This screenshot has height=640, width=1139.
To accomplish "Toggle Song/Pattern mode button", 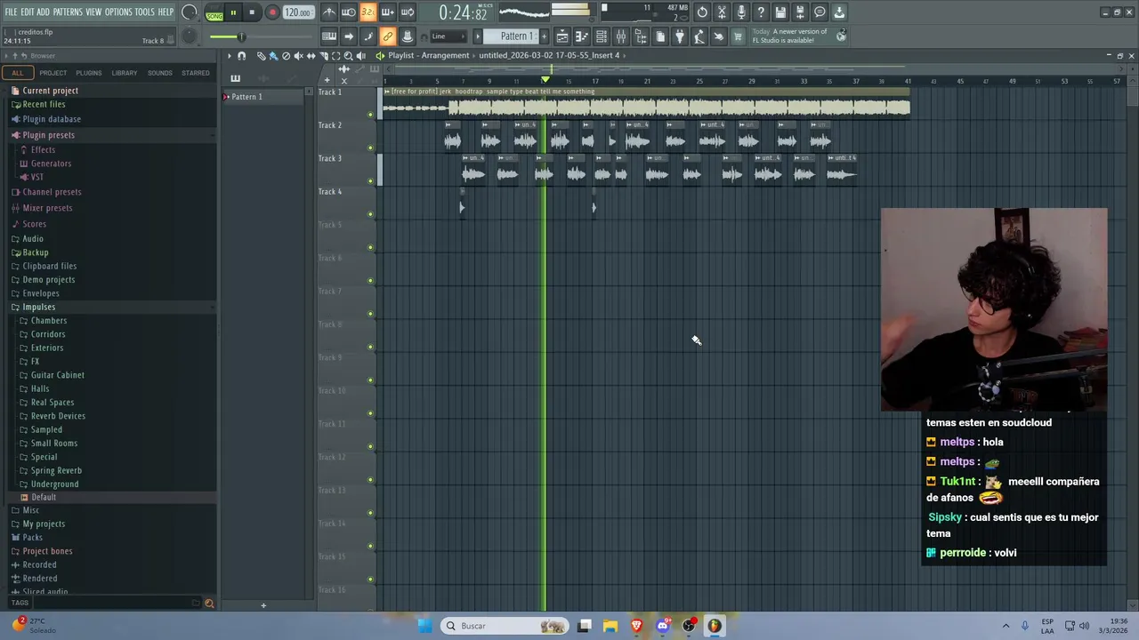I will [214, 13].
